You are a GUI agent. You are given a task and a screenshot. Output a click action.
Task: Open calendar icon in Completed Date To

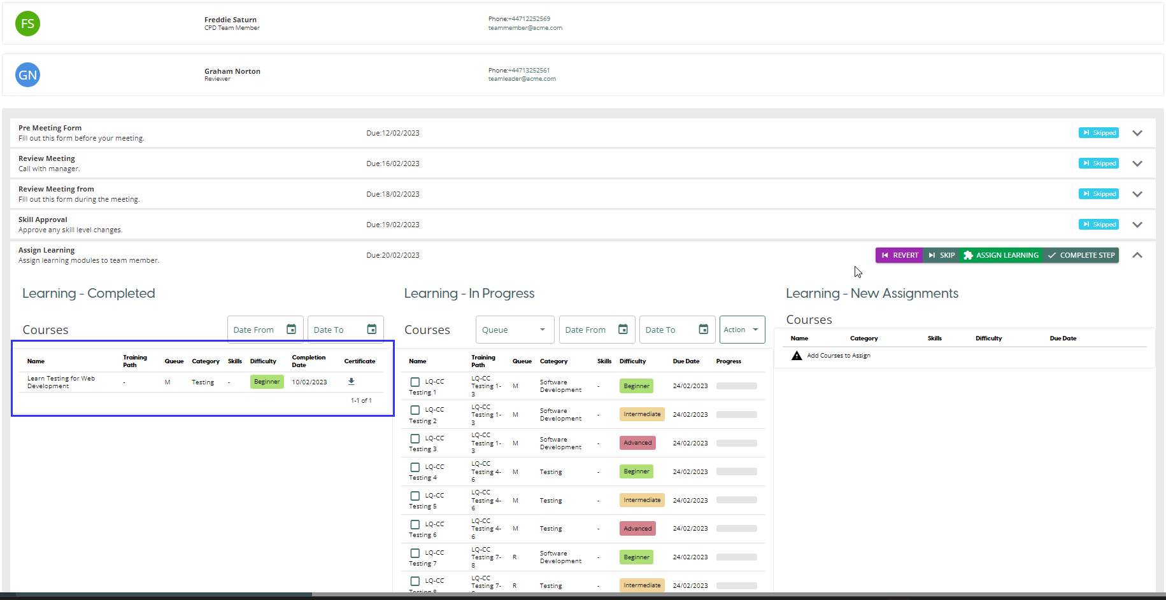[372, 329]
